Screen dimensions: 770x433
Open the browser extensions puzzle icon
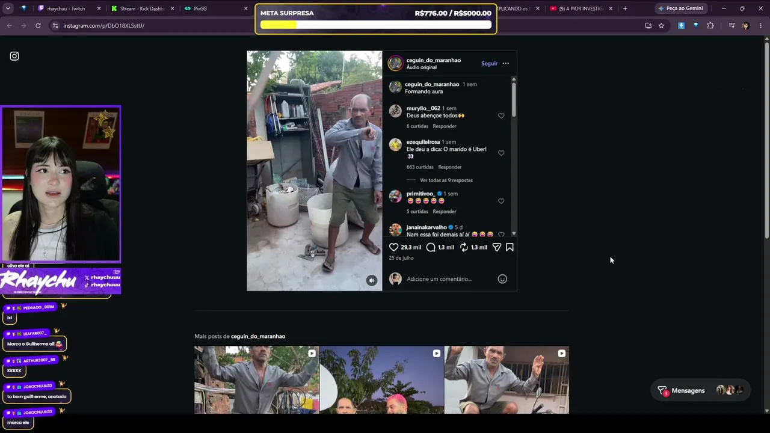[x=710, y=26]
